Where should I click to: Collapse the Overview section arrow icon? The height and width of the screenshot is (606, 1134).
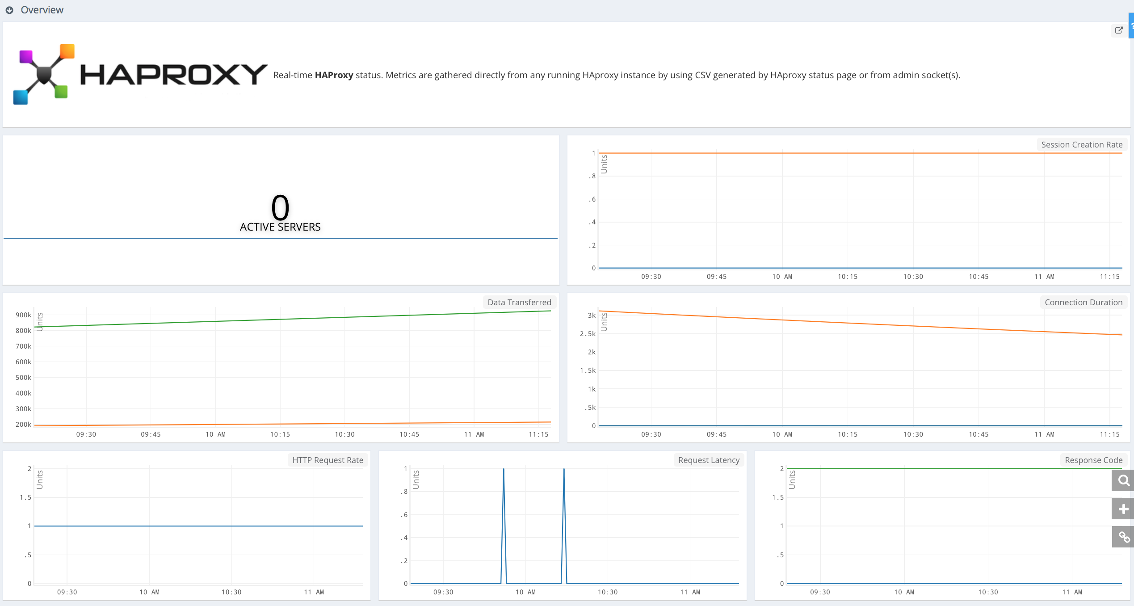click(x=9, y=10)
